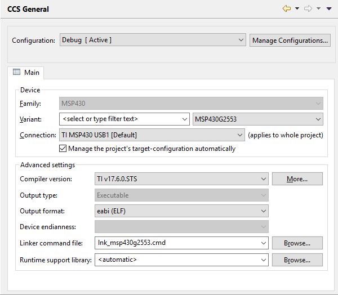The width and height of the screenshot is (338, 295).
Task: Click the More button for compiler versions
Action: pyautogui.click(x=297, y=179)
